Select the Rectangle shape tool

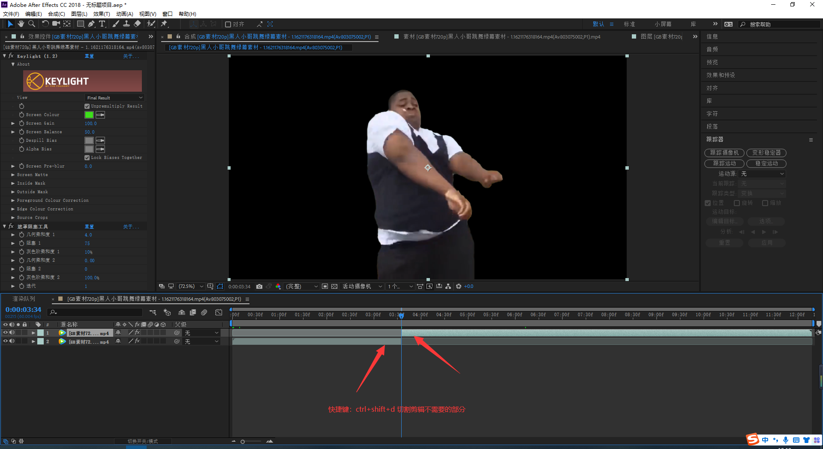pos(80,24)
